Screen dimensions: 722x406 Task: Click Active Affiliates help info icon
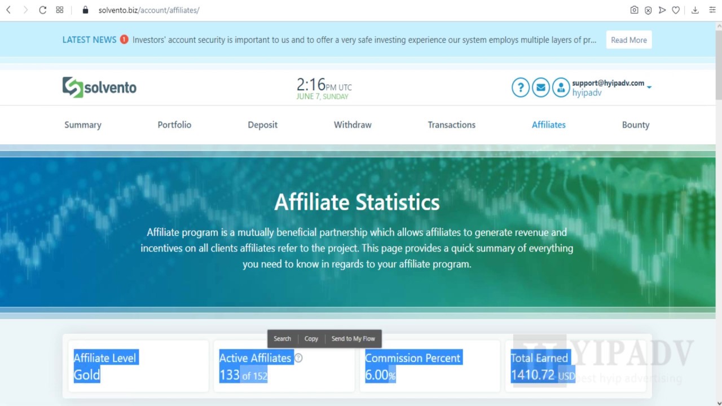point(298,358)
